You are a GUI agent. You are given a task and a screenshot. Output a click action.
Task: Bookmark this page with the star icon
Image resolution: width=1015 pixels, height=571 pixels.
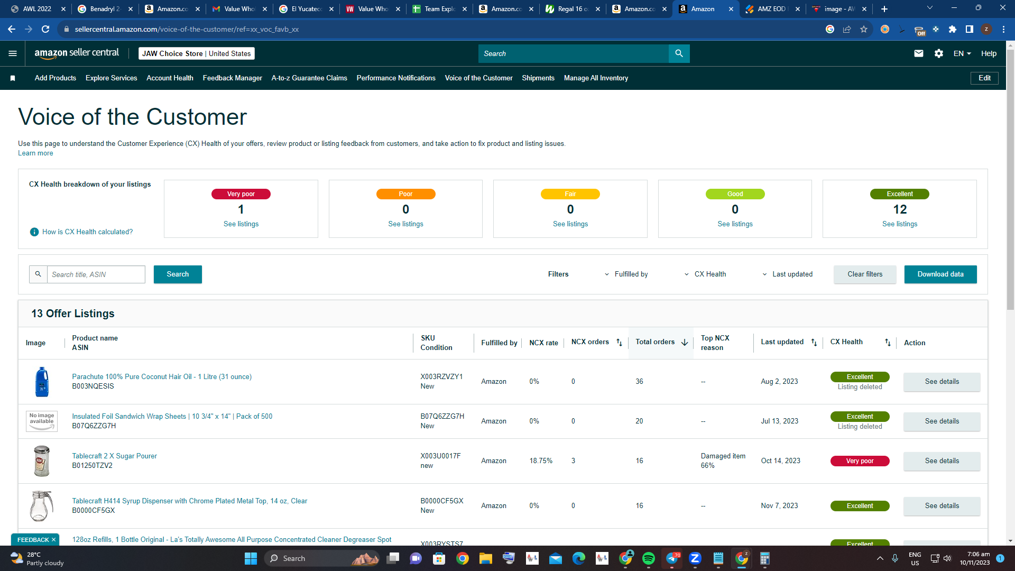[864, 29]
